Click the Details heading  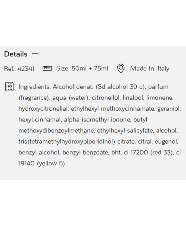point(16,54)
